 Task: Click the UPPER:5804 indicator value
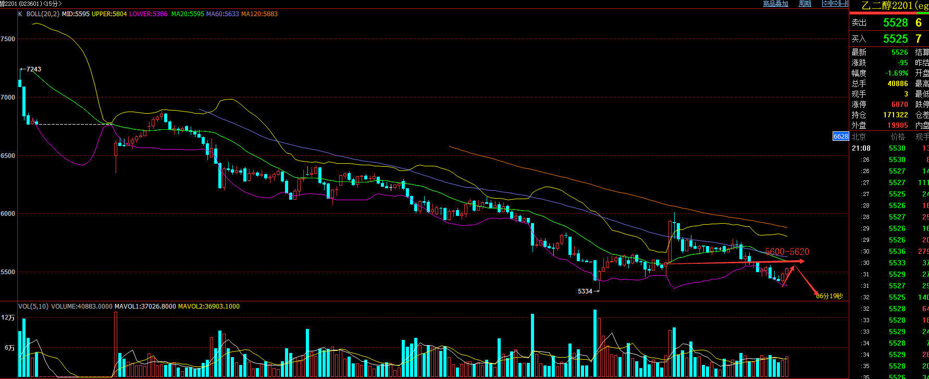tap(109, 14)
